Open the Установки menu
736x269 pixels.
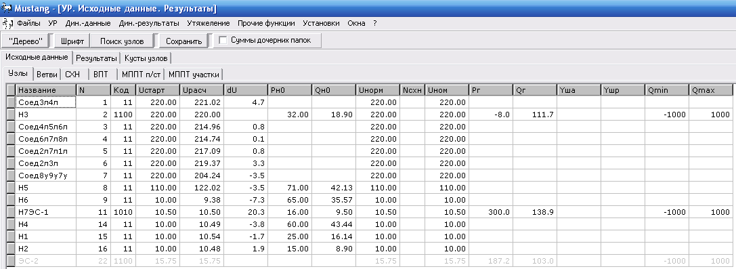point(321,23)
